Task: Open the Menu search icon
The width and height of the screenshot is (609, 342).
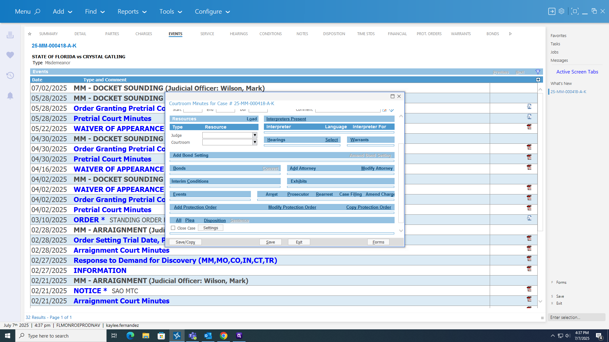Action: [37, 11]
